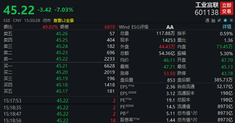Select 买一 price 45.21

62,66
